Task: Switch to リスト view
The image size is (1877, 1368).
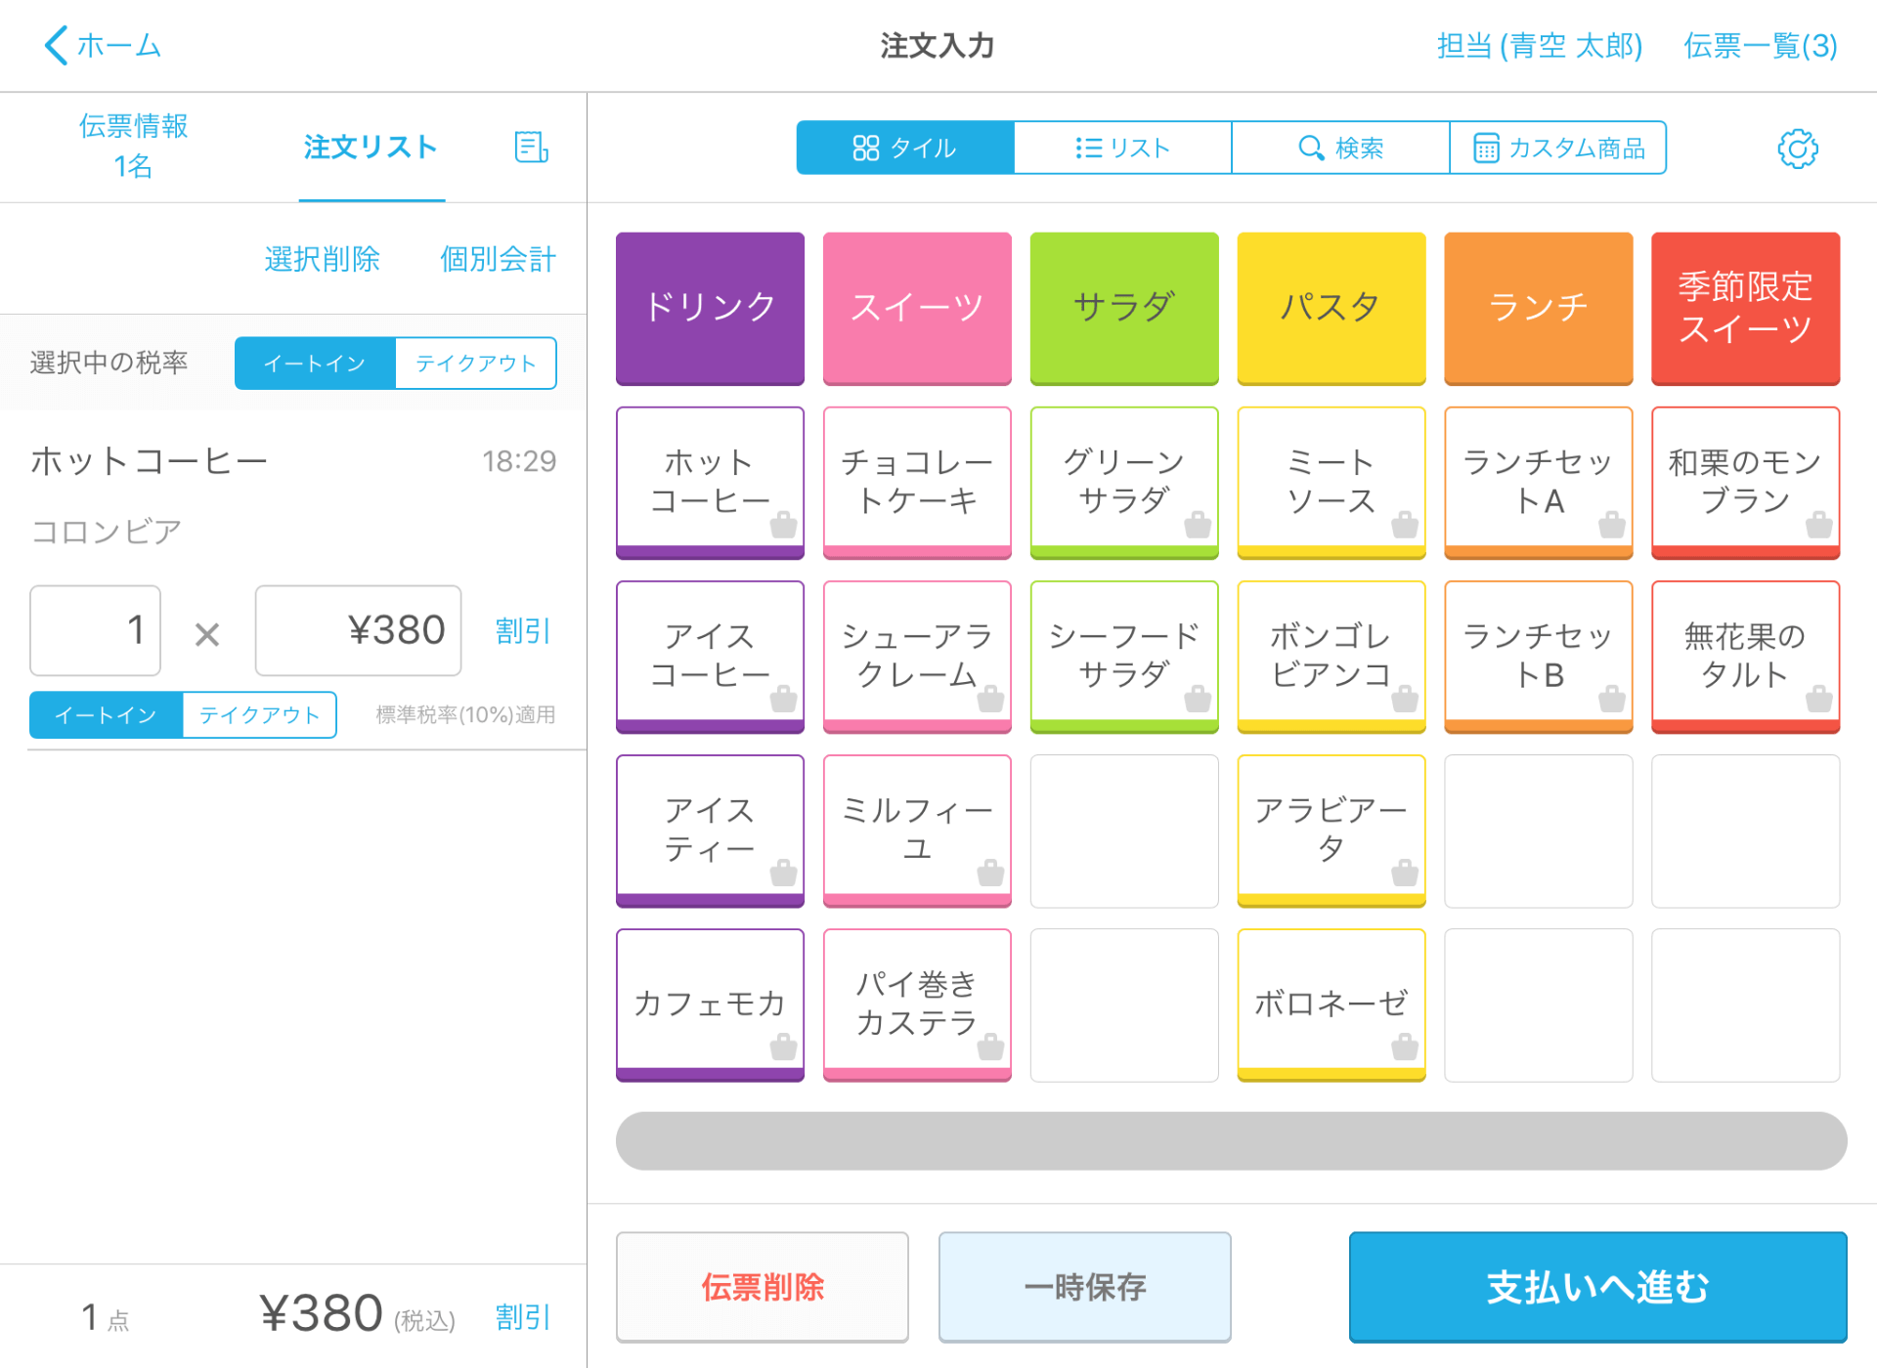Action: 1122,148
